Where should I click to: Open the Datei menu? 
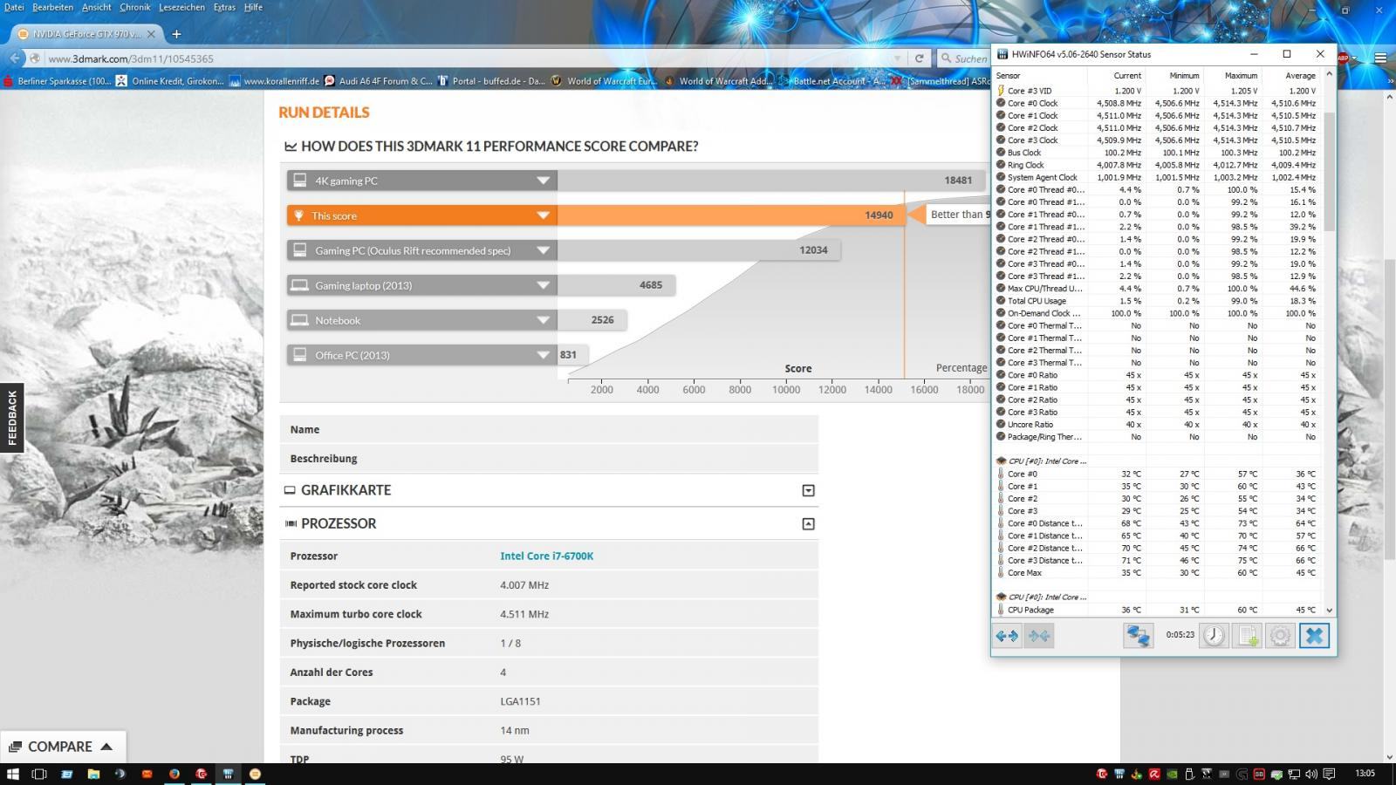tap(14, 7)
